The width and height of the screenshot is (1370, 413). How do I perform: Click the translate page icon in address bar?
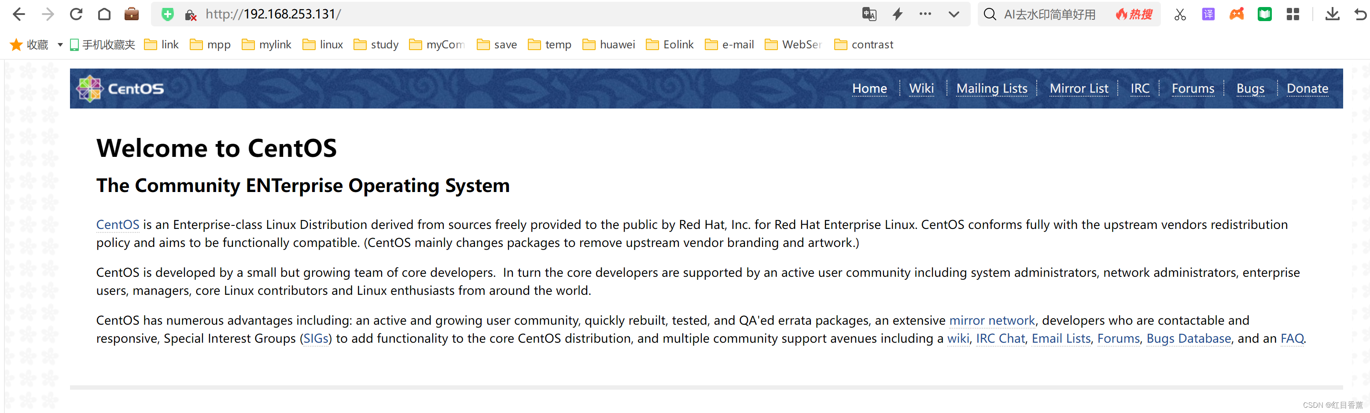[869, 14]
